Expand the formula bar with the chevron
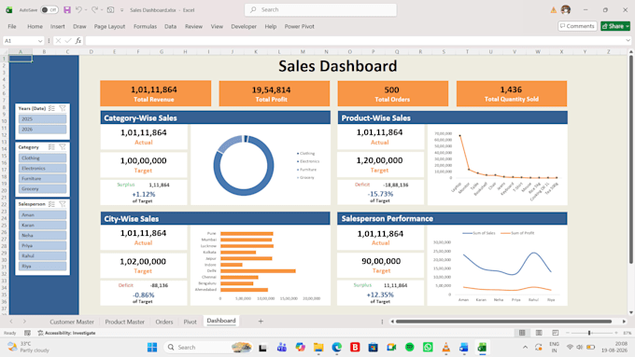This screenshot has width=635, height=357. click(x=628, y=40)
